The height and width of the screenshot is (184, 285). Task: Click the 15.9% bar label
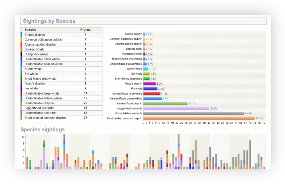coord(213,109)
